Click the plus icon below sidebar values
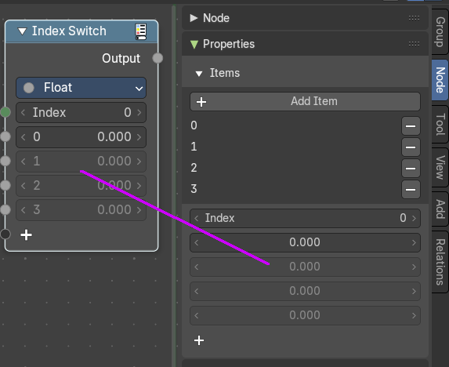Viewport: 449px width, 367px height. click(x=199, y=340)
